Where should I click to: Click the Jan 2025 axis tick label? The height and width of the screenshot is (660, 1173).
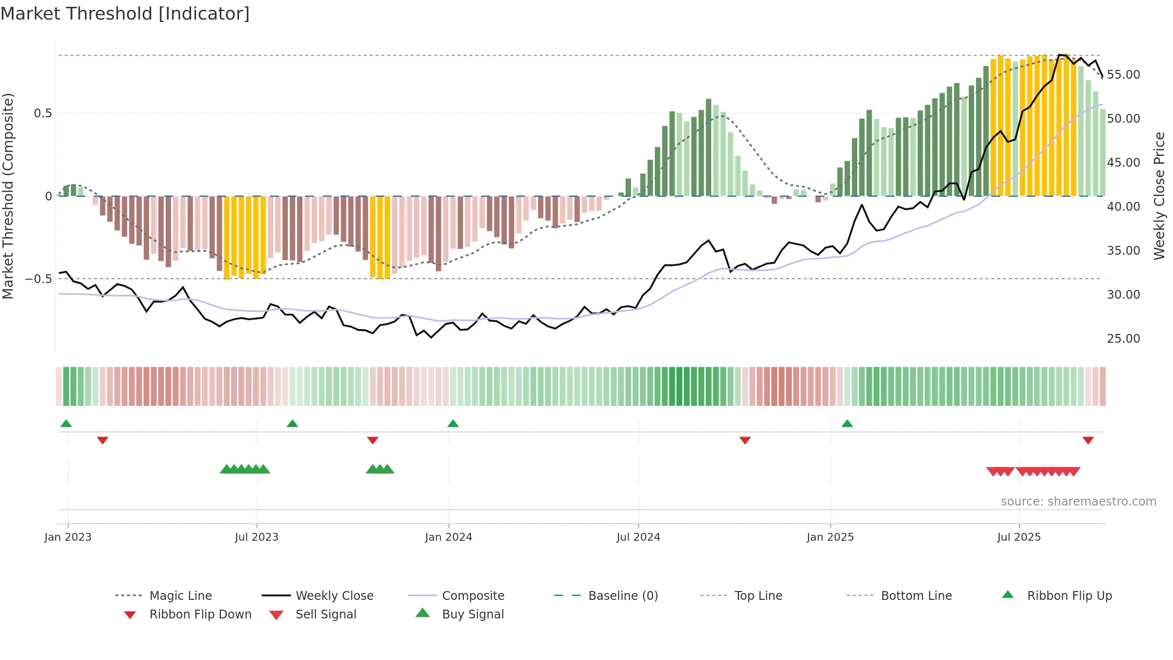click(830, 537)
